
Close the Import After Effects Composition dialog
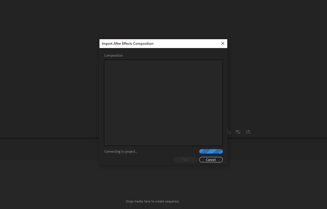[223, 43]
